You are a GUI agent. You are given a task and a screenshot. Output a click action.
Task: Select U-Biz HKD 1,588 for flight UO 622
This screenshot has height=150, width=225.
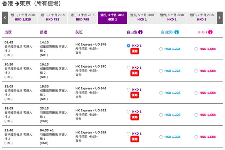[196, 115]
